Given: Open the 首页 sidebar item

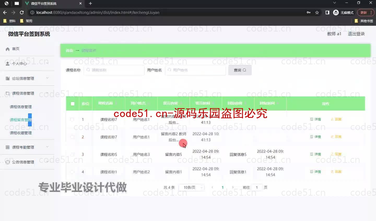Looking at the screenshot, I should (27, 49).
